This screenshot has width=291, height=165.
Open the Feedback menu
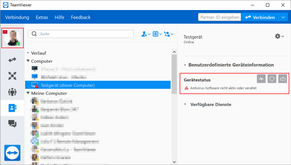click(x=81, y=17)
